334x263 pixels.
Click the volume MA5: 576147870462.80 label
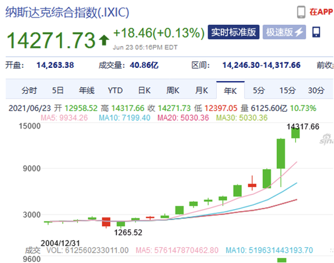(x=177, y=250)
